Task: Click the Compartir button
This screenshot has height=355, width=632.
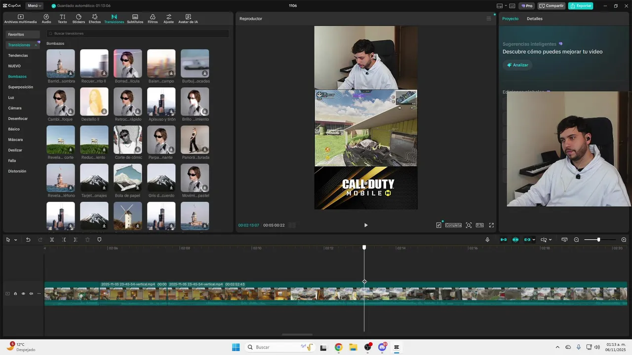Action: coord(552,6)
